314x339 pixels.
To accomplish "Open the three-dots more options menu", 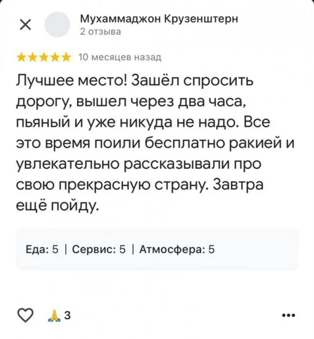I will point(289,315).
